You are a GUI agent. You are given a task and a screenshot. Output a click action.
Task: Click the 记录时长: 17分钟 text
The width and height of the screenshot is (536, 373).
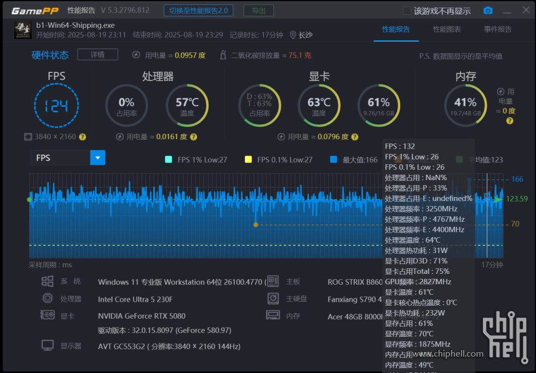256,35
